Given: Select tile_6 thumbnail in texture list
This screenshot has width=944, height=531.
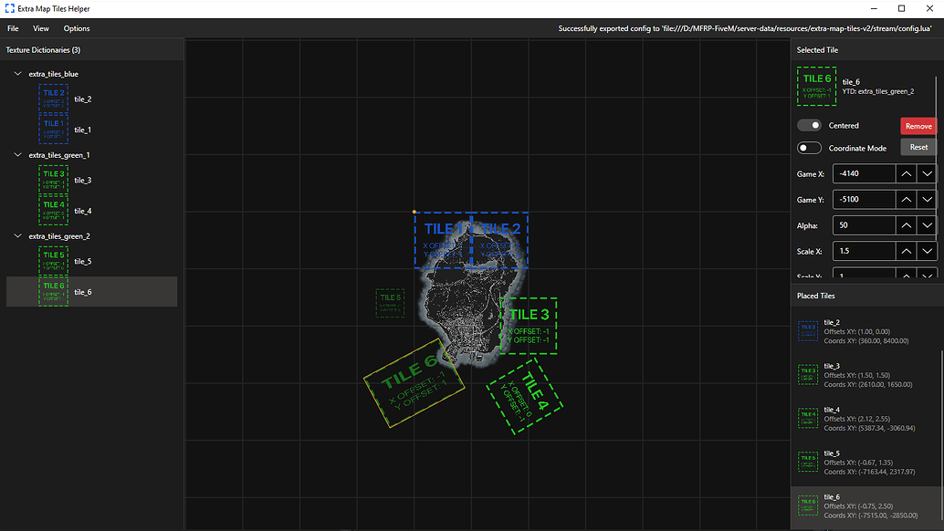Looking at the screenshot, I should pos(54,292).
